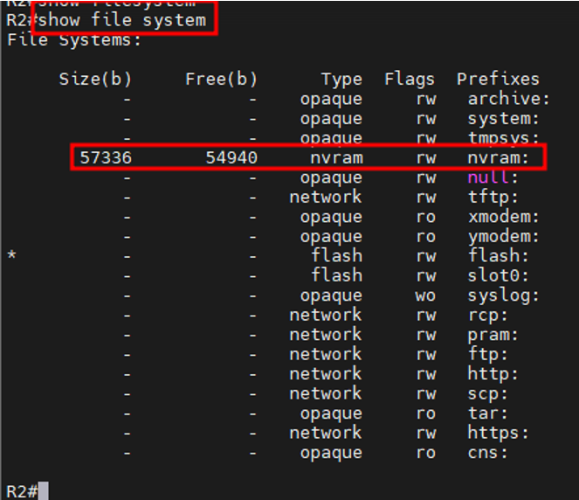The height and width of the screenshot is (500, 579).
Task: Select the 'xmodem:' prefix text
Action: (504, 217)
